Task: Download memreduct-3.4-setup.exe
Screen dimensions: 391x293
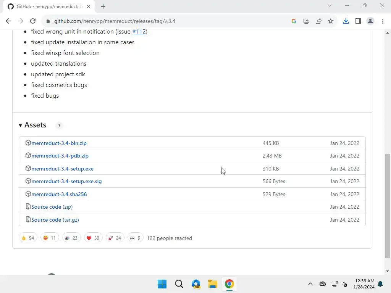Action: pos(62,169)
